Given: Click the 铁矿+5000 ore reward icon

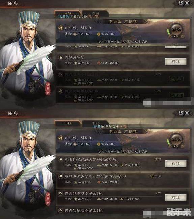Looking at the screenshot, I should point(122,165).
